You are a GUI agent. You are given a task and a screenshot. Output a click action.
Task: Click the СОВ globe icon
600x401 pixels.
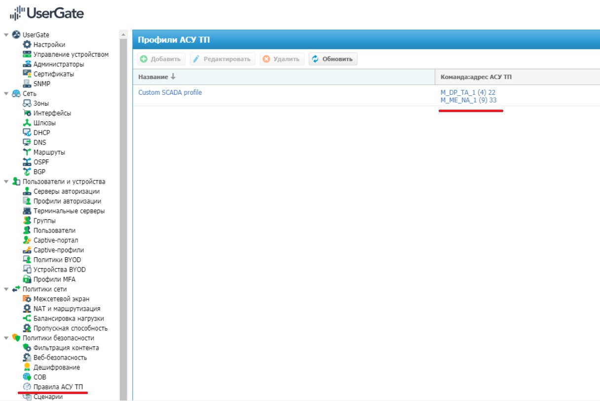pyautogui.click(x=27, y=377)
